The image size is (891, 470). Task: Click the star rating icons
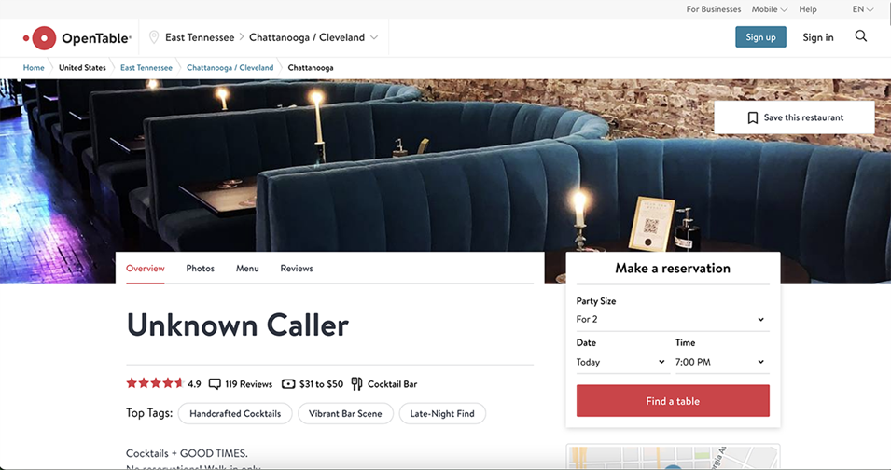[155, 383]
